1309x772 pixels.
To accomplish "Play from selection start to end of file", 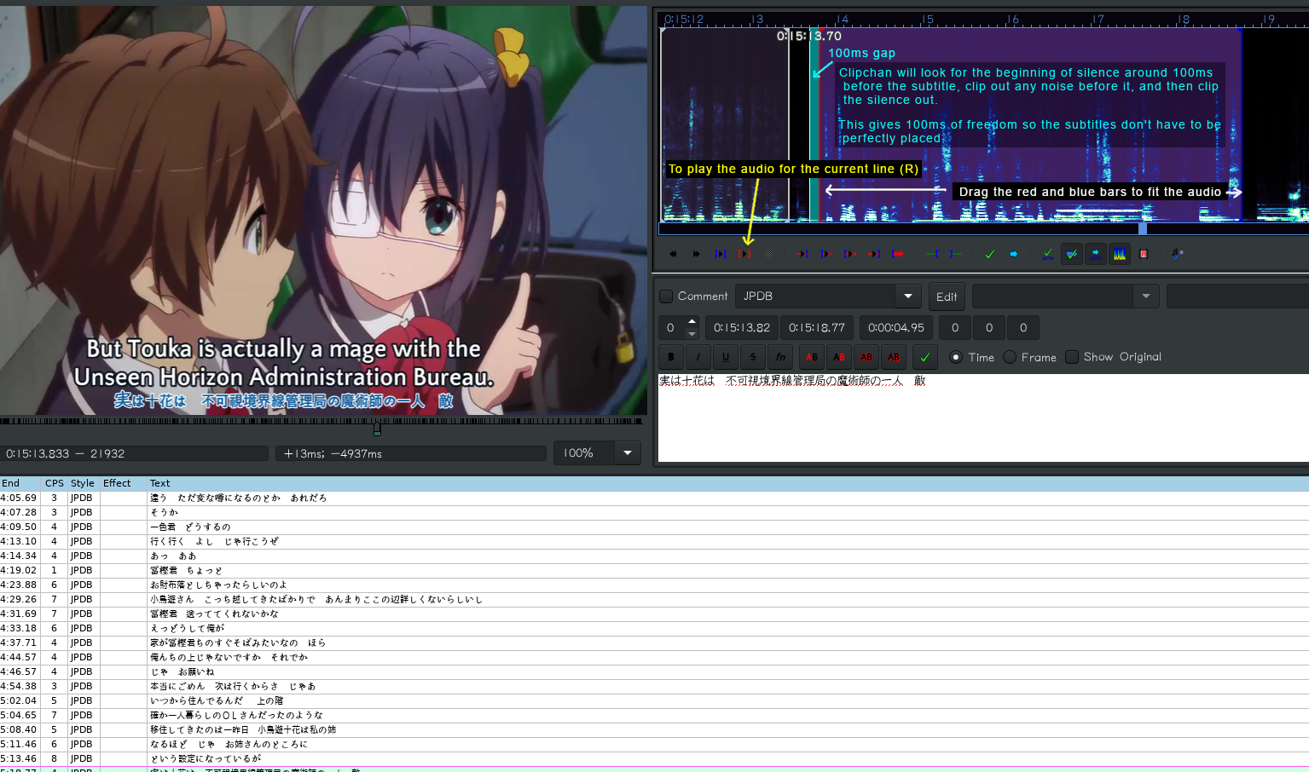I will coord(898,254).
